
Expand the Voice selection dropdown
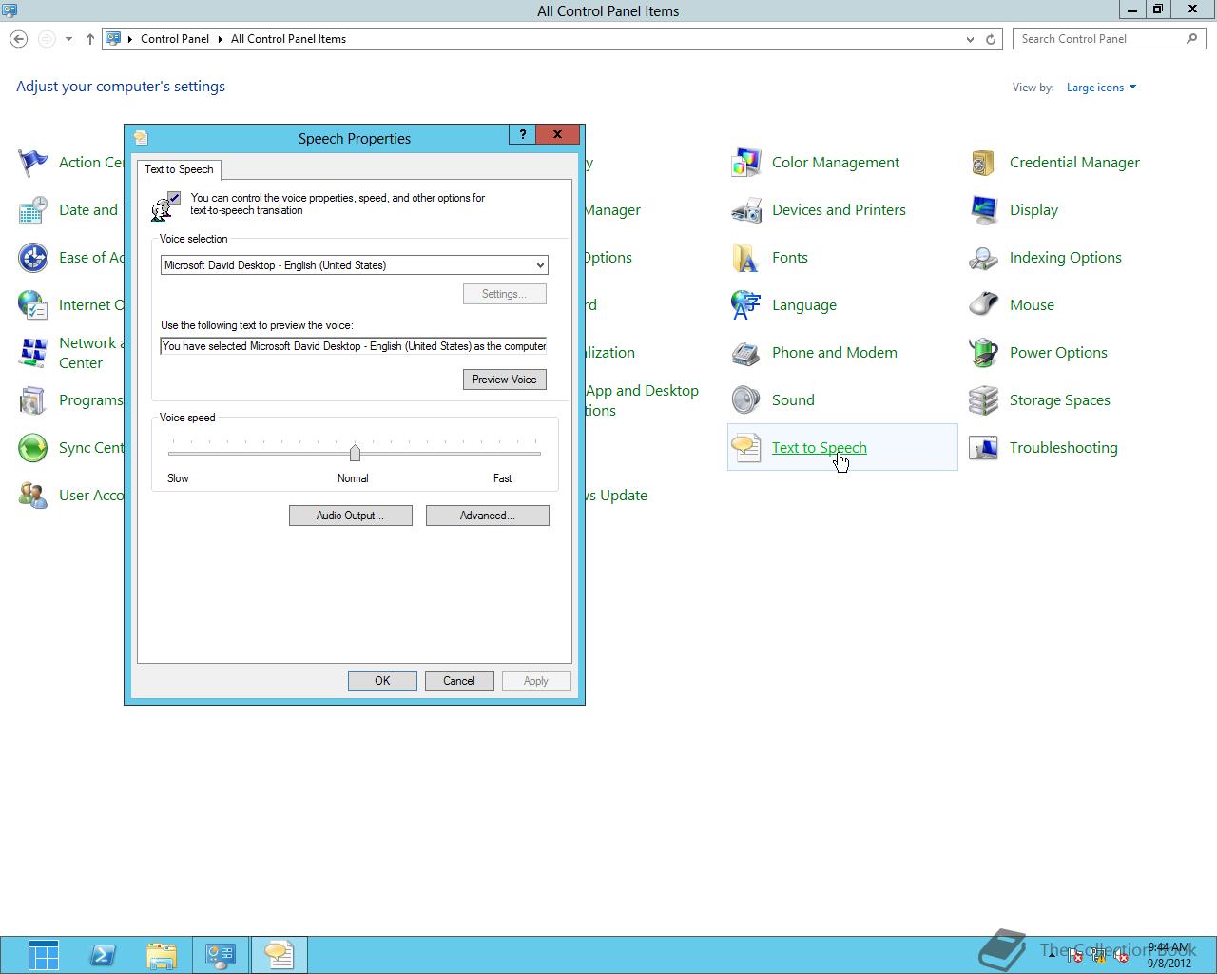click(x=539, y=265)
